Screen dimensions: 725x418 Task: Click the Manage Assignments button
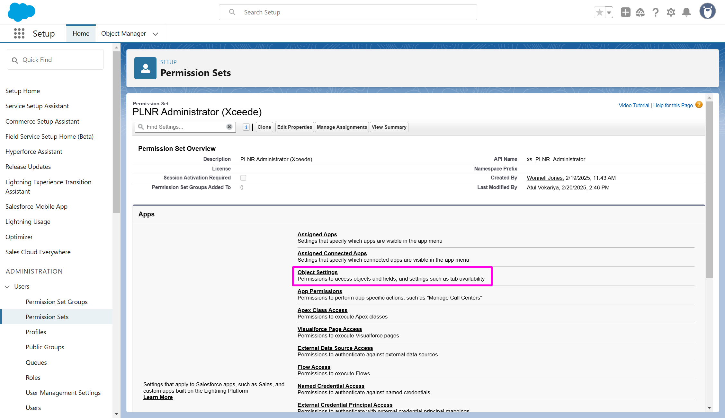(x=342, y=127)
